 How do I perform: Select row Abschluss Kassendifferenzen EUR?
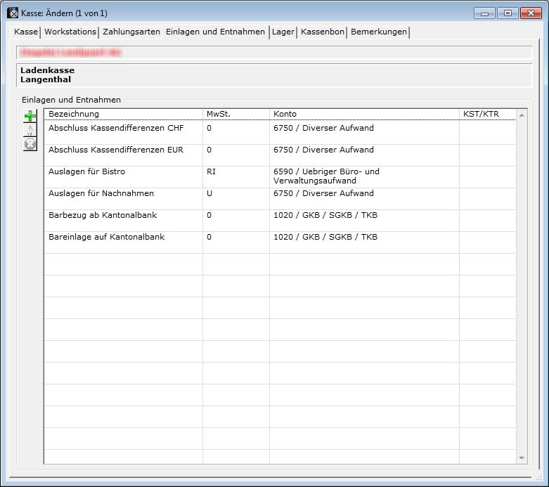(x=116, y=150)
